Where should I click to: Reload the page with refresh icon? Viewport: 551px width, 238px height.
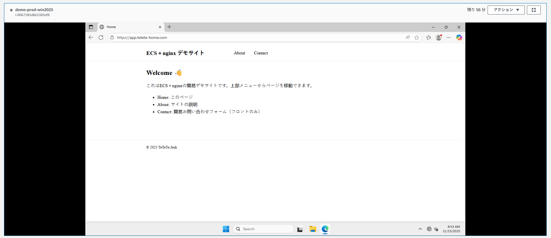[101, 38]
